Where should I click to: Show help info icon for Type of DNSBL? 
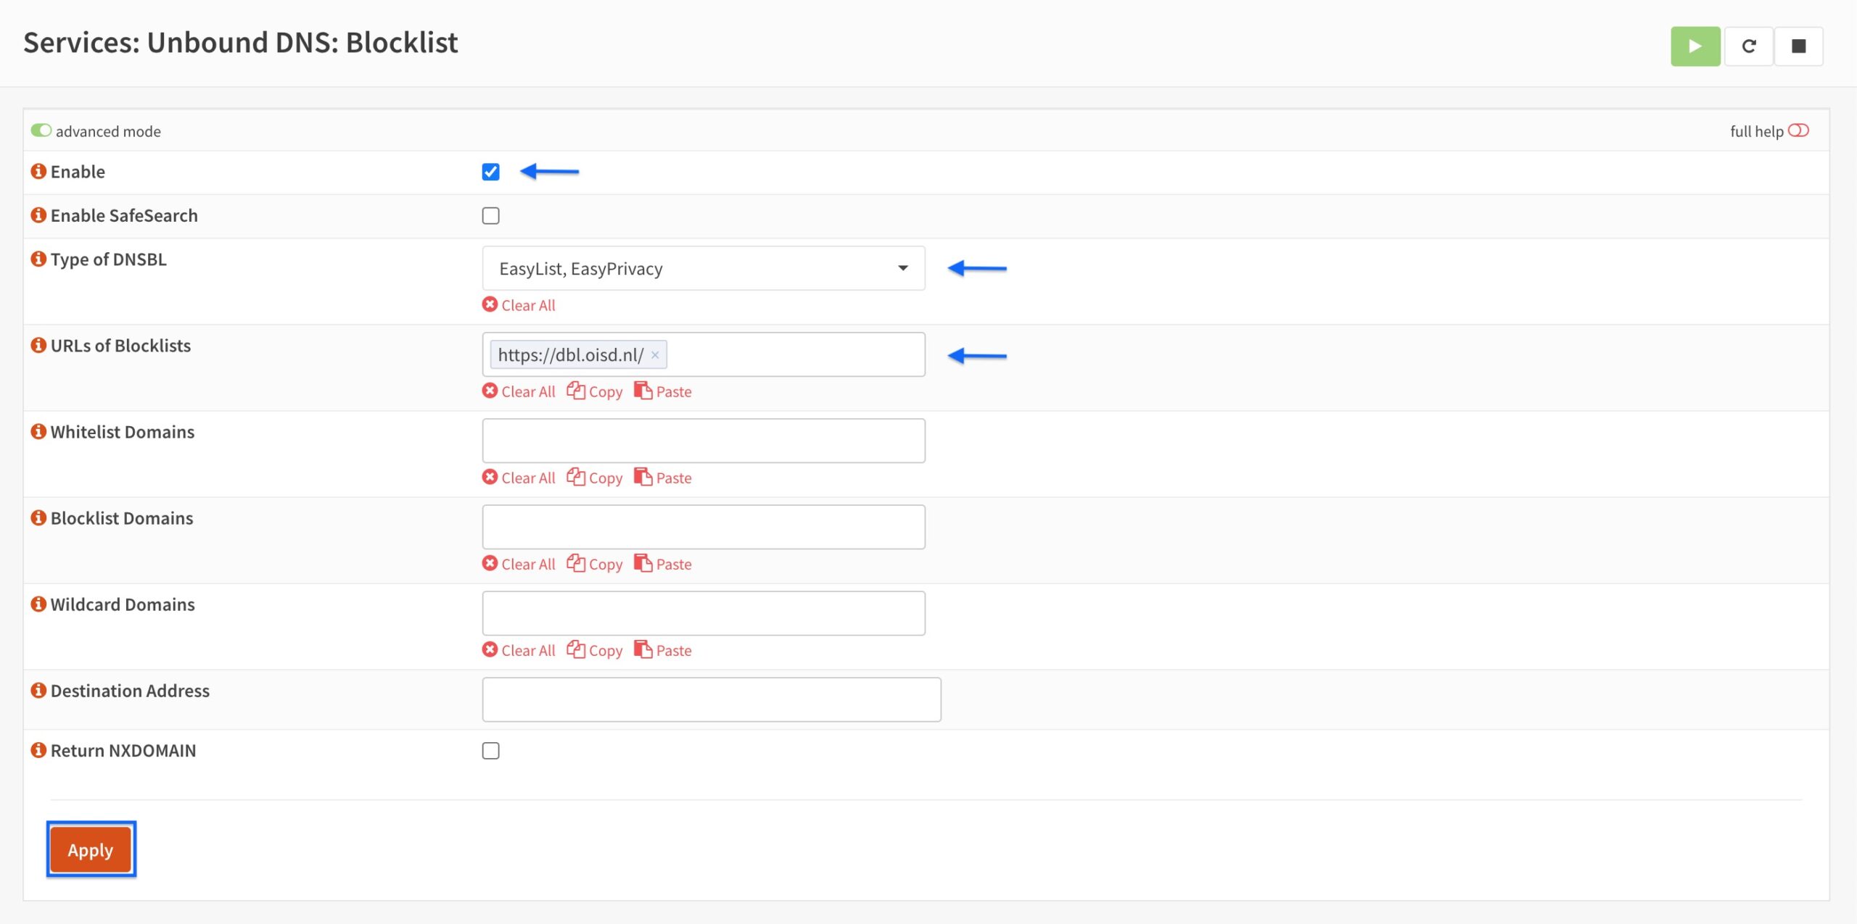click(x=38, y=259)
